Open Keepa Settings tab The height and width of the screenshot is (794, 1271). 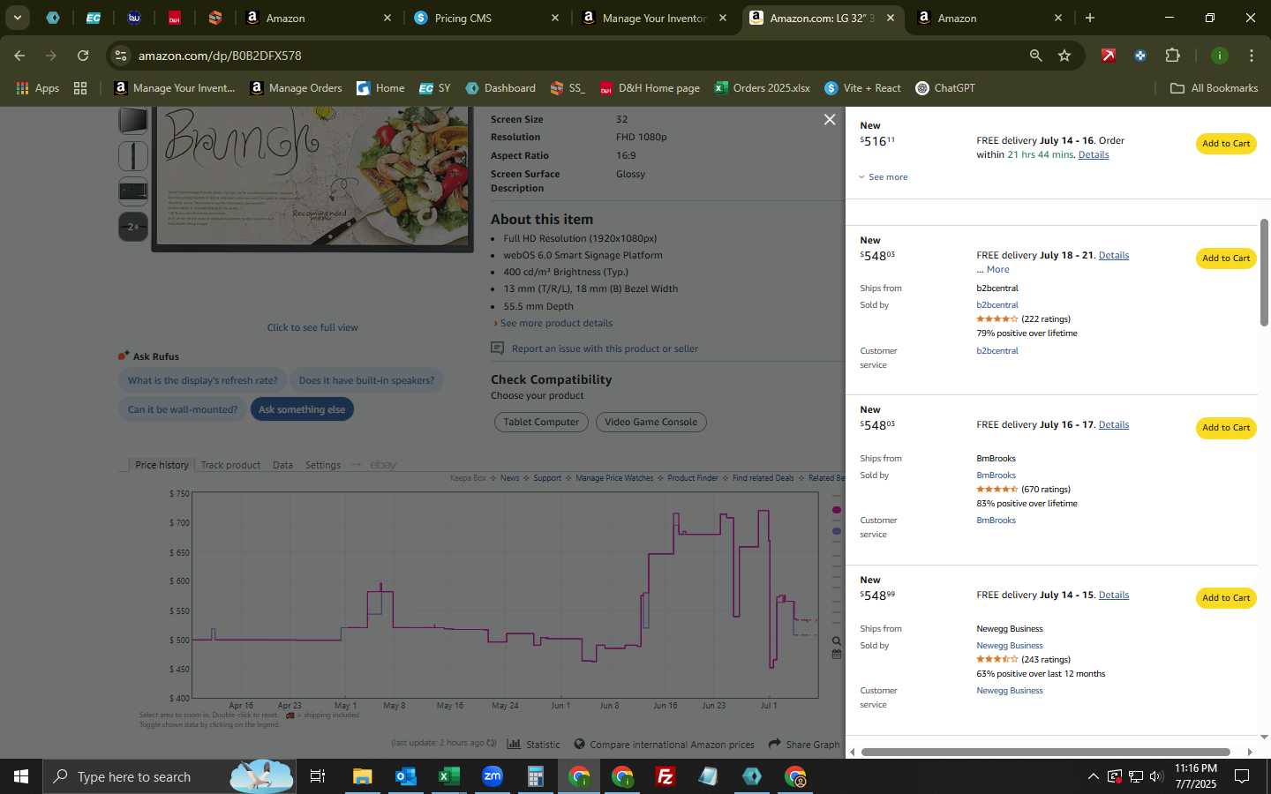tap(322, 465)
